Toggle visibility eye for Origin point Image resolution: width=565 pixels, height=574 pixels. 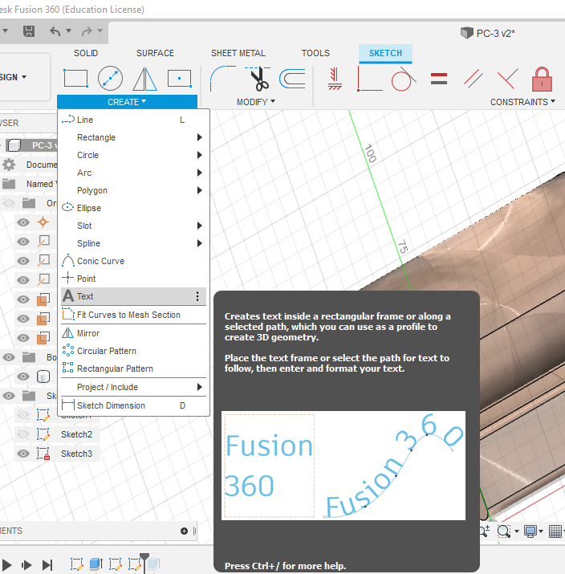click(23, 222)
